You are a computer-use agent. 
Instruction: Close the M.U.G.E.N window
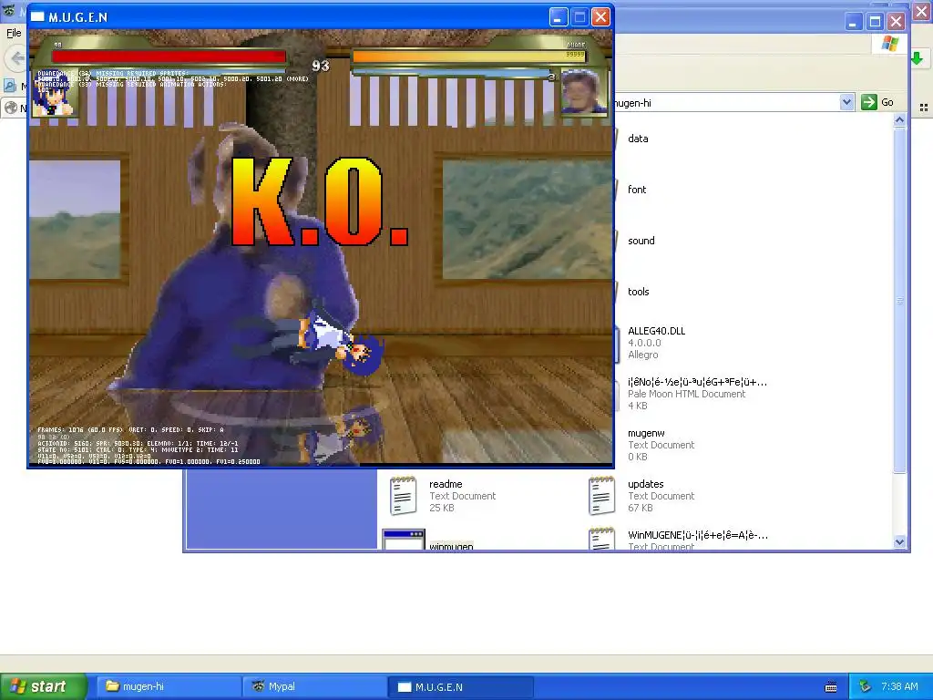click(601, 17)
